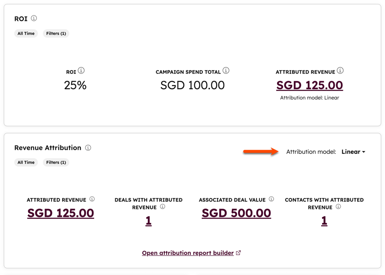Screen dimensions: 385x275
Task: Open the ROI metric tooltip info icon
Action: (x=82, y=70)
